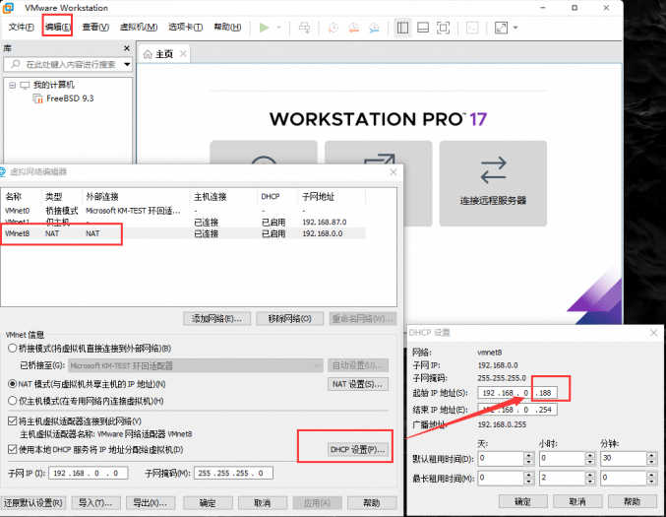Open the 选项卡(T) menu

[185, 28]
